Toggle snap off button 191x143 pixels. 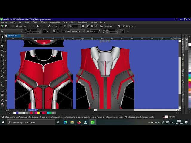point(101,26)
